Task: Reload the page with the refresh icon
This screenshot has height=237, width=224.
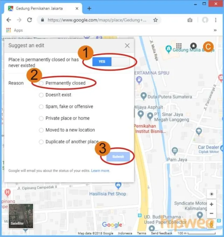Action: point(30,20)
